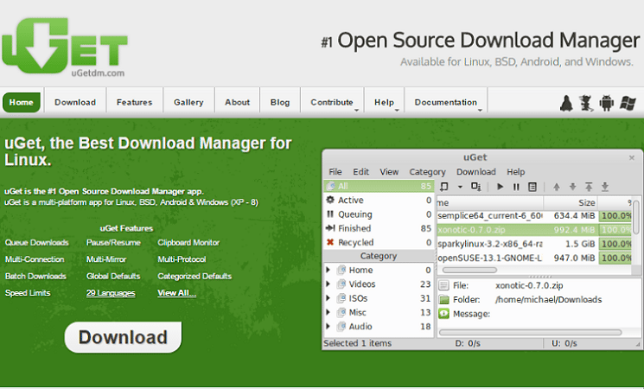Select the sparkylinux-3.2-x86_64 download row
Viewport: 644px width, 389px height.
534,244
